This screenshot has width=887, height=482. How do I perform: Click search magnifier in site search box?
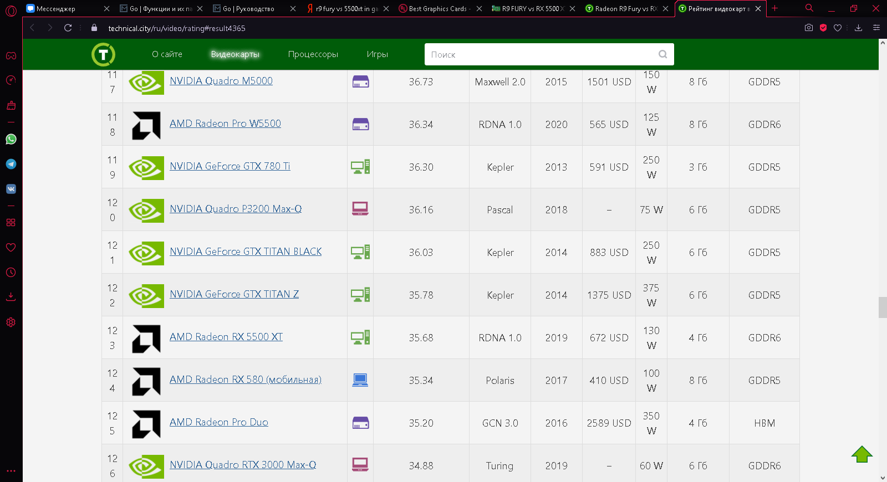(x=662, y=54)
